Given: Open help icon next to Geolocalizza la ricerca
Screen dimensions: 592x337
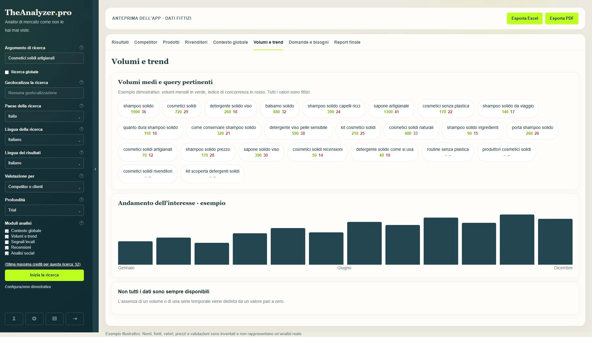Looking at the screenshot, I should (x=81, y=82).
